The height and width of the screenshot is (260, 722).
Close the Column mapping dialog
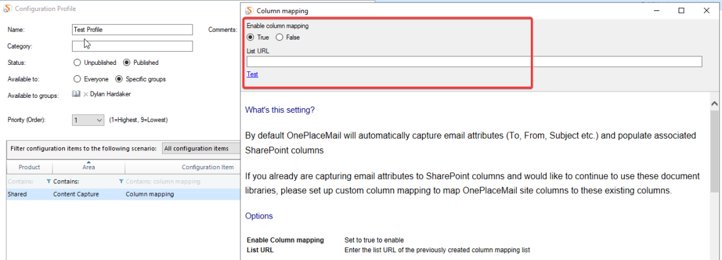pyautogui.click(x=706, y=10)
